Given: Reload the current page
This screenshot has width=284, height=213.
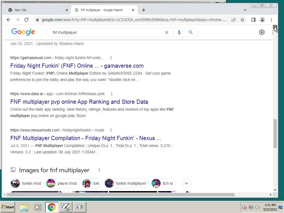Looking at the screenshot, I should tap(26, 20).
